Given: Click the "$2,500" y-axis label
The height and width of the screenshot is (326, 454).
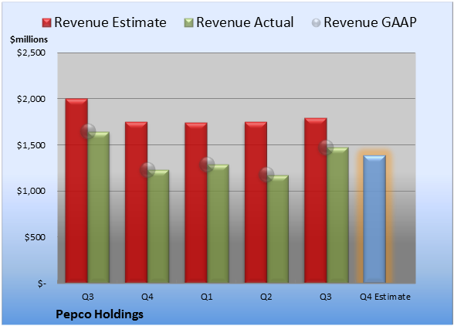Looking at the screenshot, I should [x=31, y=53].
